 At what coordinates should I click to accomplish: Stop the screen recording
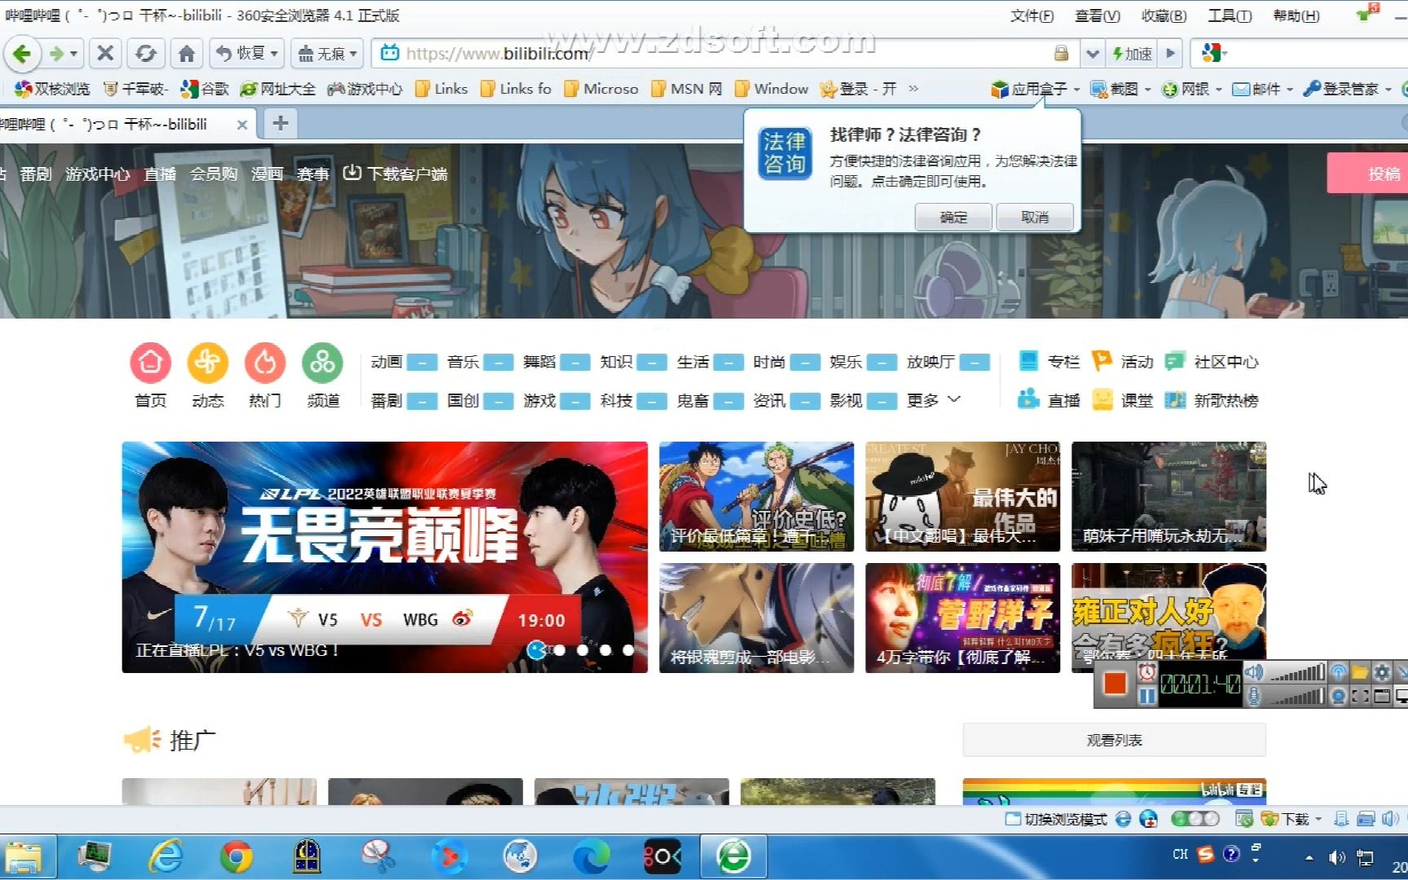click(x=1114, y=684)
